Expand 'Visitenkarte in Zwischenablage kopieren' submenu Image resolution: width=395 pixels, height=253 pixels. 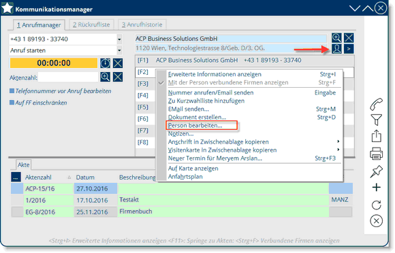click(x=338, y=150)
